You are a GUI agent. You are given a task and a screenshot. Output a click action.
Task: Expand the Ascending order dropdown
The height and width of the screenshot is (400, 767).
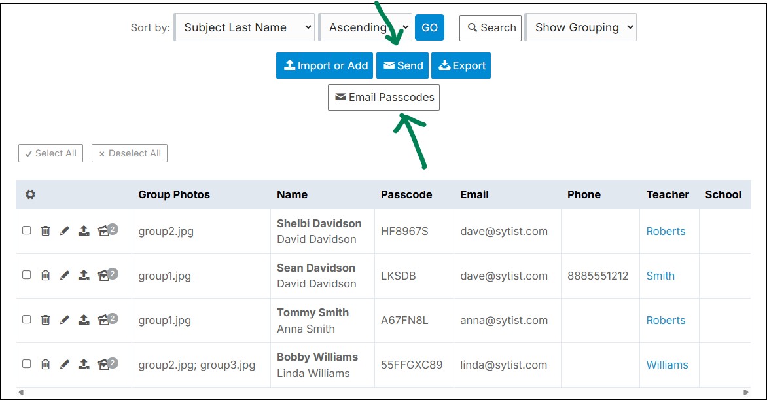coord(365,27)
